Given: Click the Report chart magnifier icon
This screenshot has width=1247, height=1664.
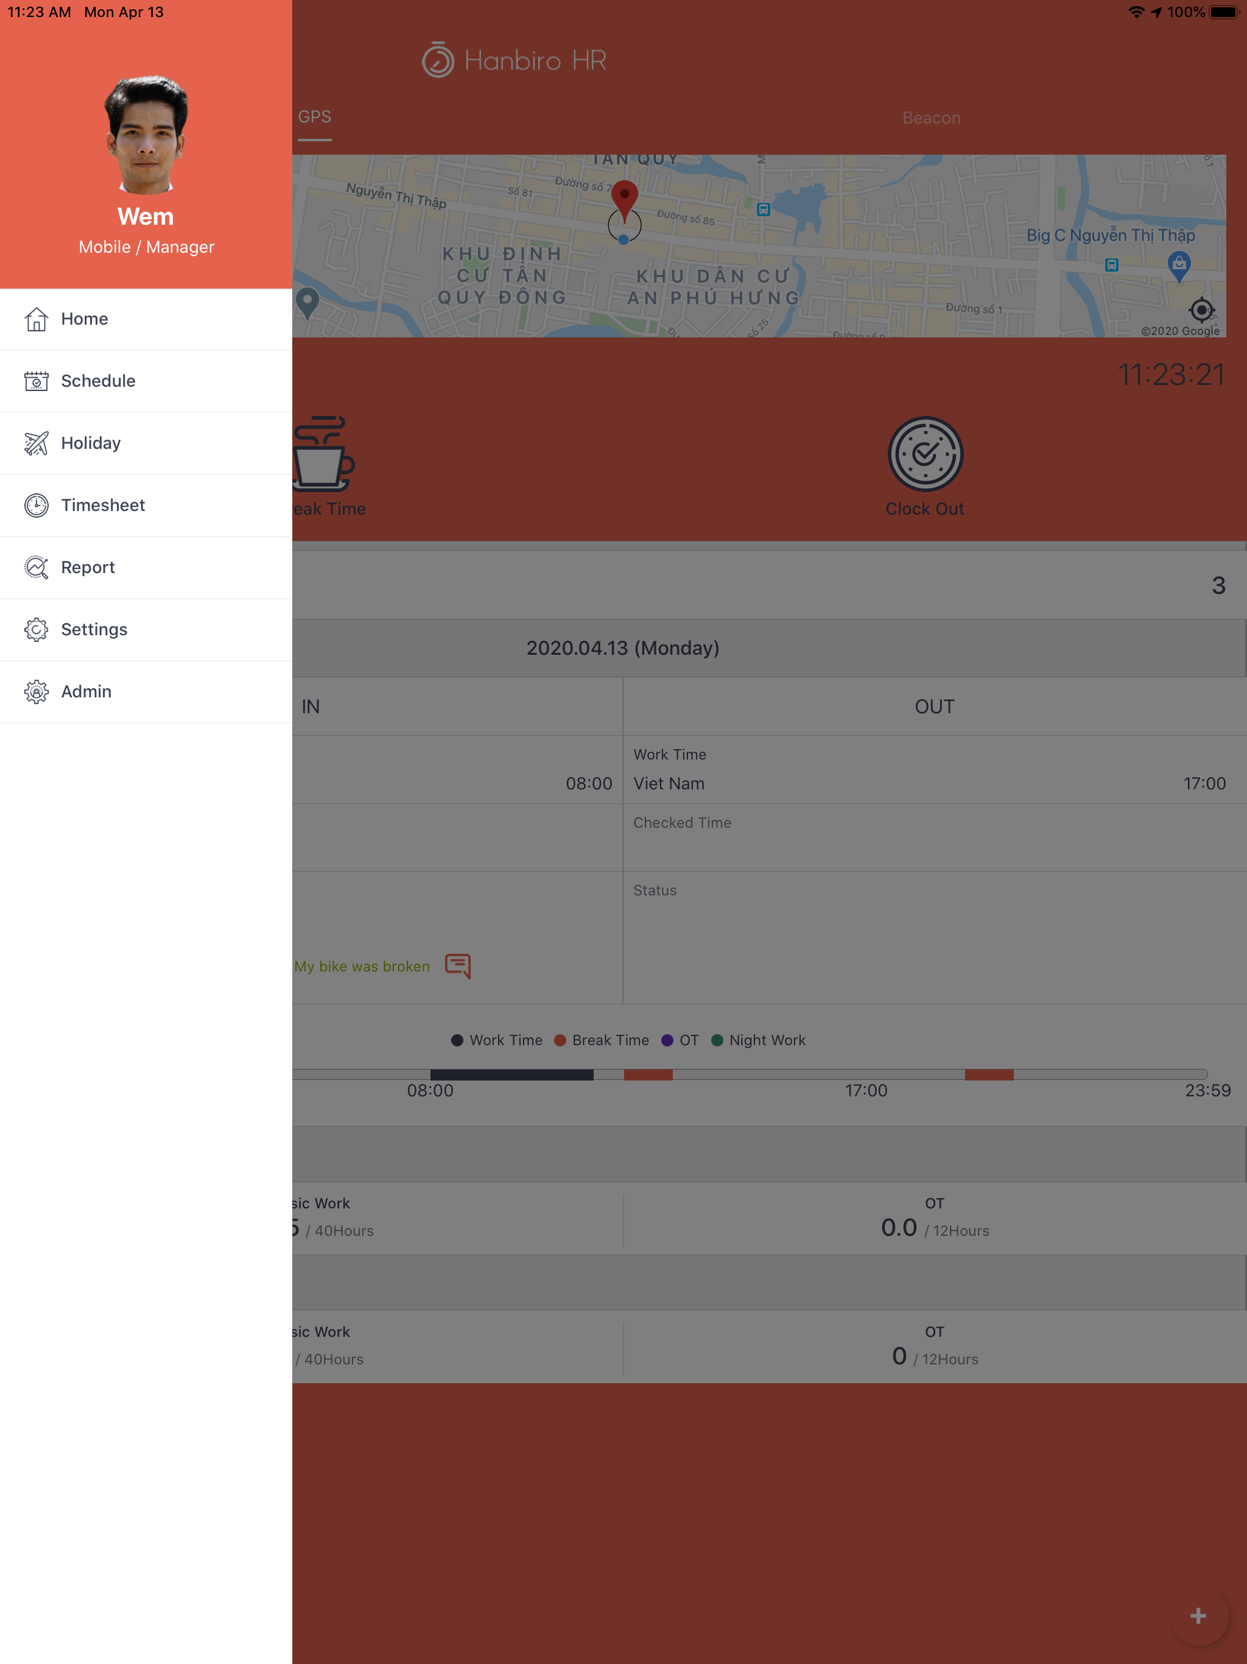Looking at the screenshot, I should tap(36, 568).
